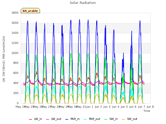Click the Jun 6 x-axis tick label

point(133,107)
